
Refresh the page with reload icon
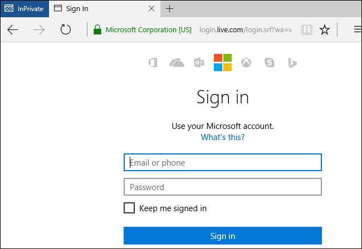click(66, 29)
